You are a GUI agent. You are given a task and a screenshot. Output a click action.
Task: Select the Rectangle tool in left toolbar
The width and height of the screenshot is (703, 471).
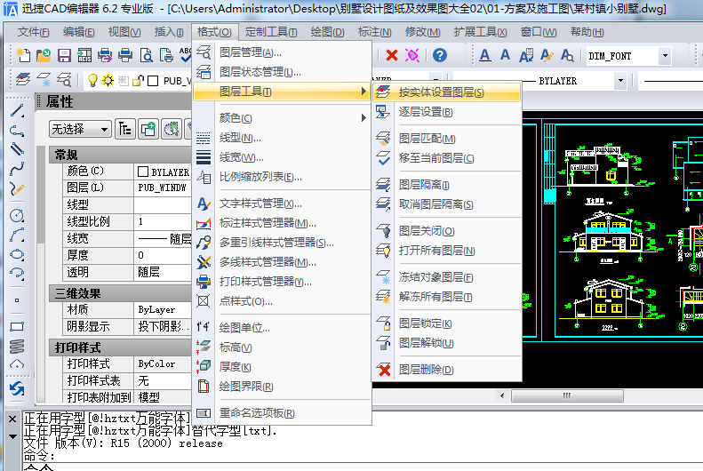tap(17, 326)
